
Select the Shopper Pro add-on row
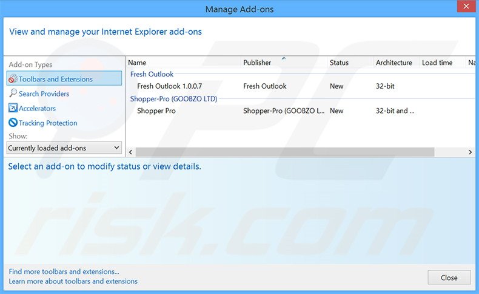[x=301, y=111]
